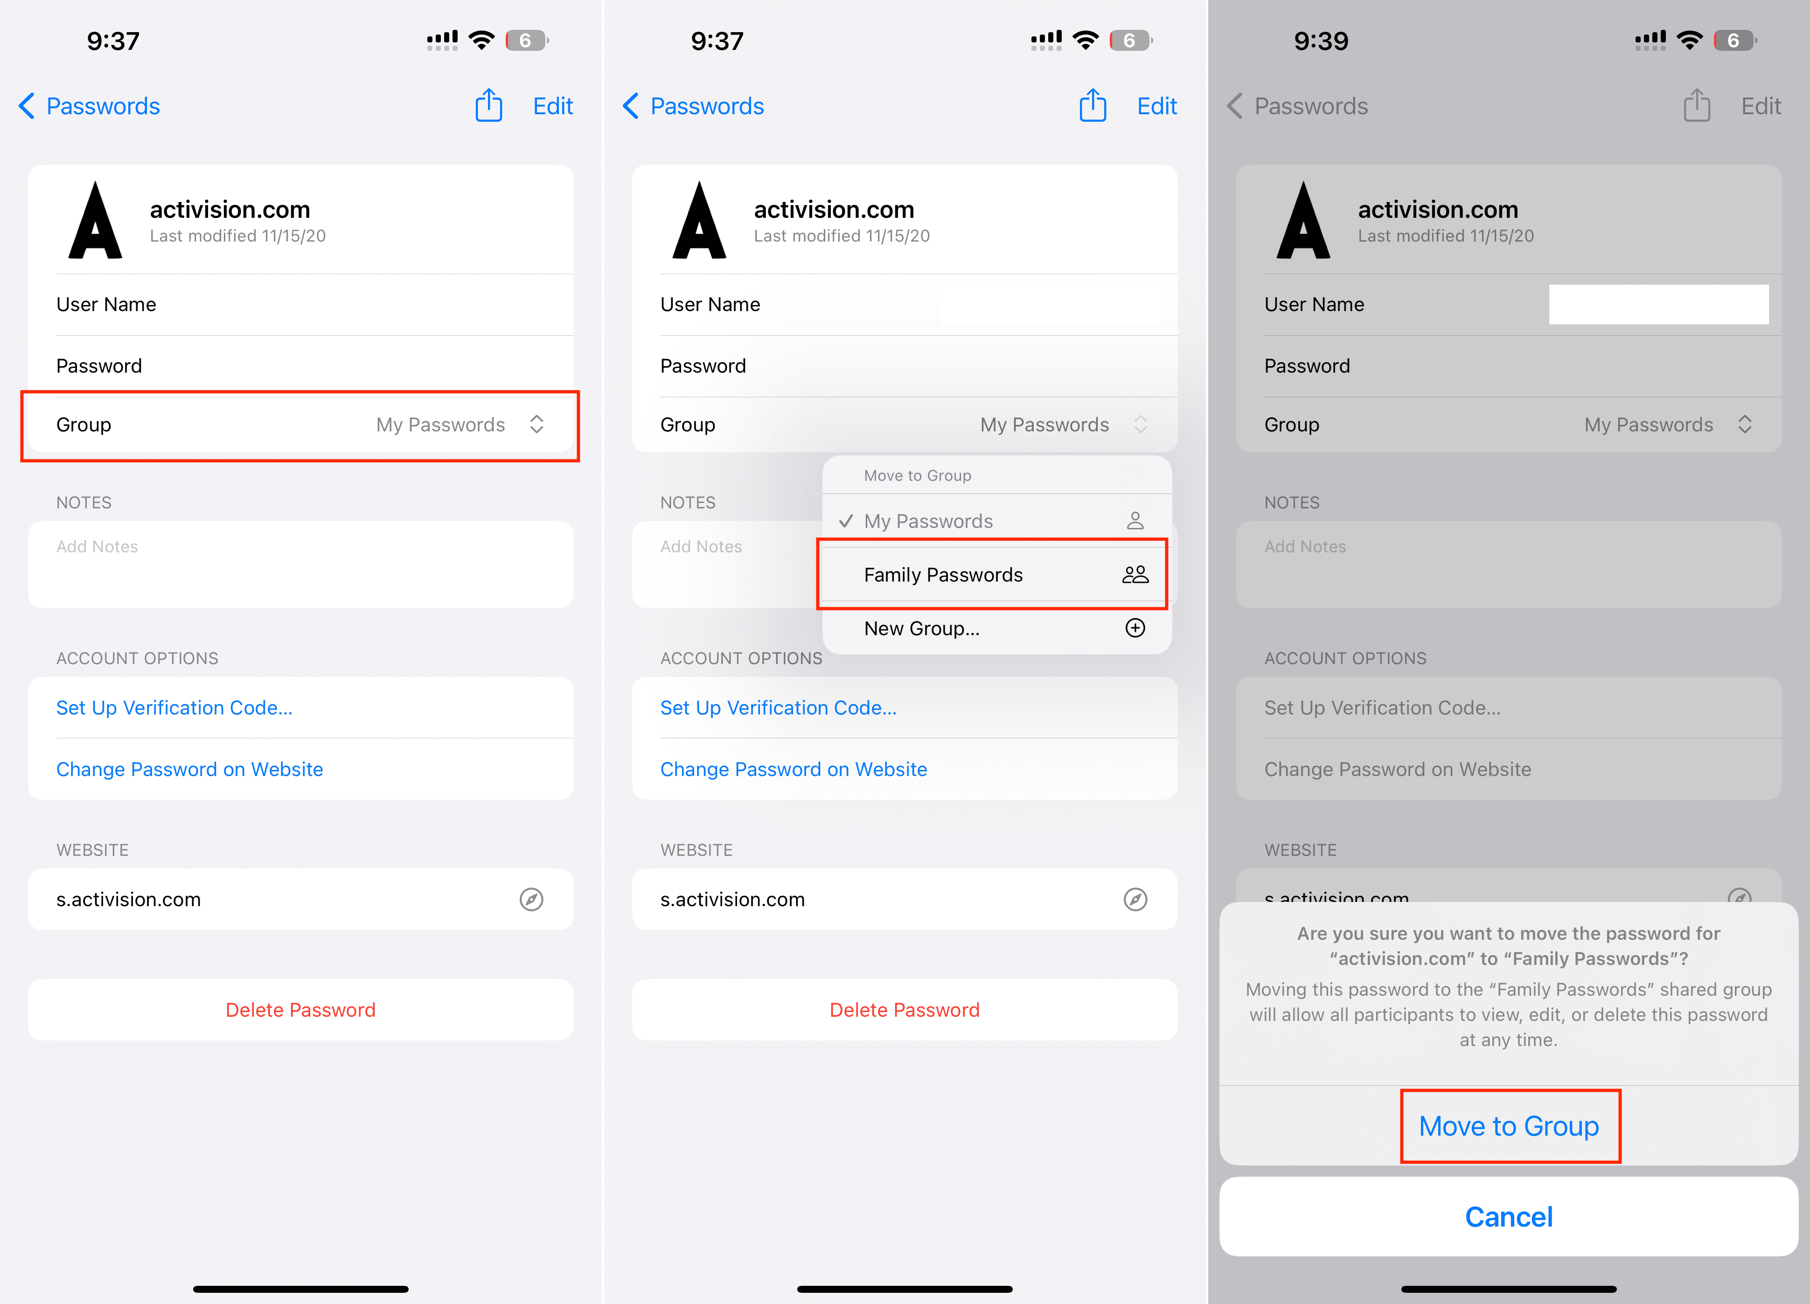Tap Set Up Verification Code on left screen
Screen dimensions: 1810x1304
pyautogui.click(x=174, y=708)
